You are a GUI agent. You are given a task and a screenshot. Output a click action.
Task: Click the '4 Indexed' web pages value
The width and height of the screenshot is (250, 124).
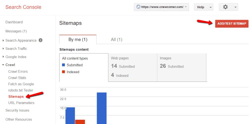click(x=120, y=75)
